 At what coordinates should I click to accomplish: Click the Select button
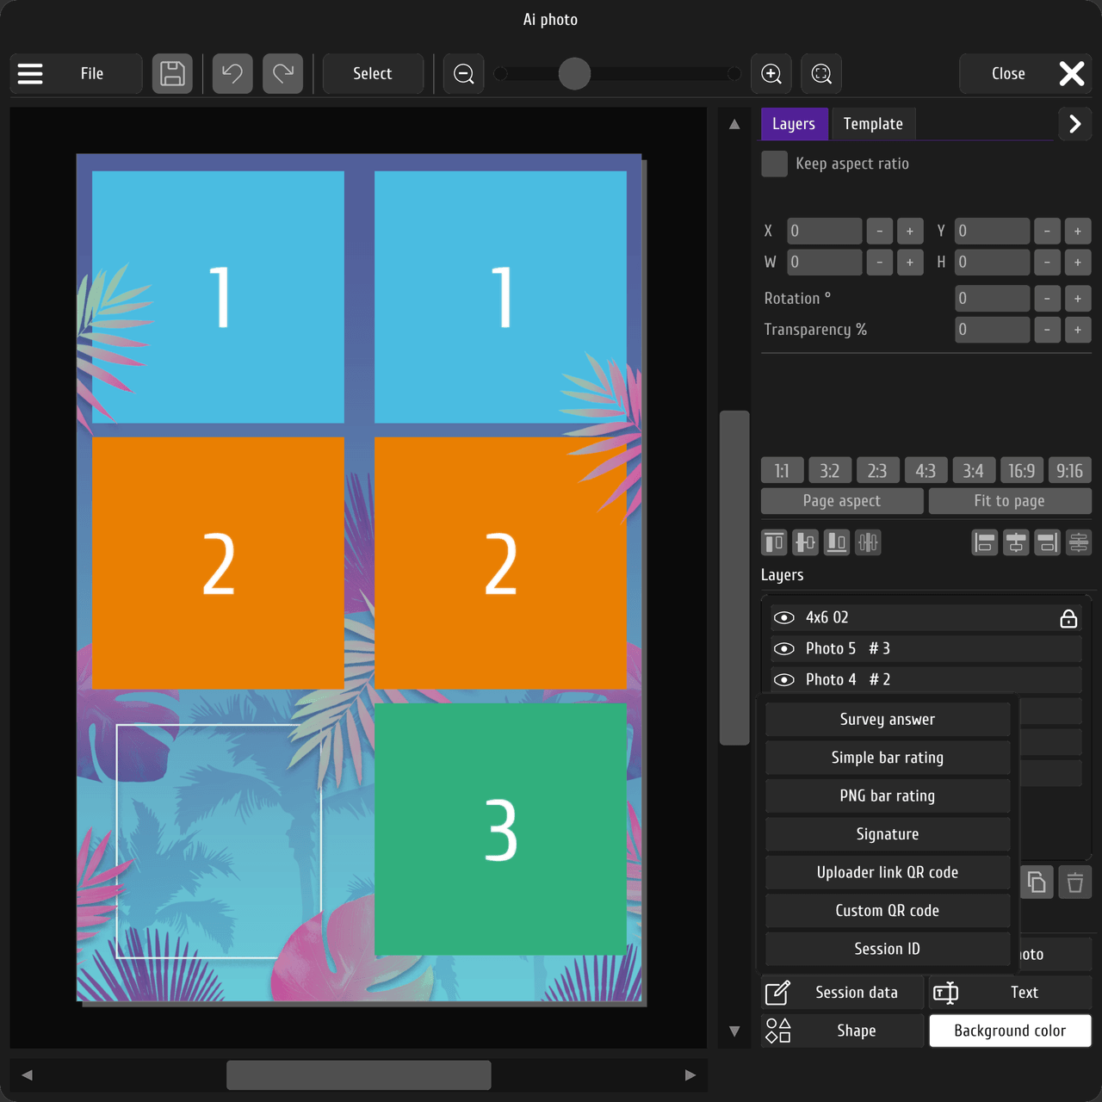pyautogui.click(x=373, y=74)
